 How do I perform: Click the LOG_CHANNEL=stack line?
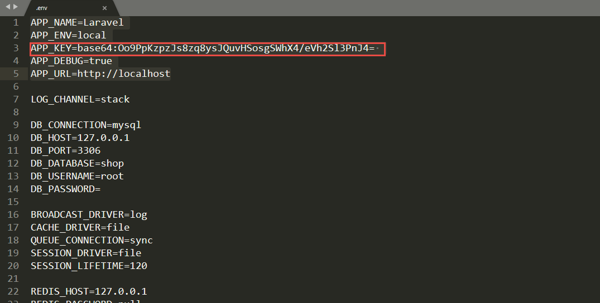tap(80, 99)
